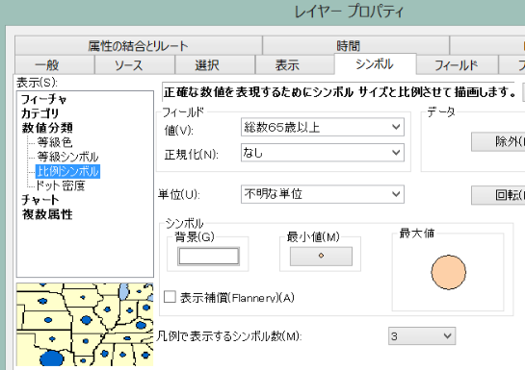Screen dimensions: 525x370
Task: Select 数値分類 in the display list
Action: [47, 128]
